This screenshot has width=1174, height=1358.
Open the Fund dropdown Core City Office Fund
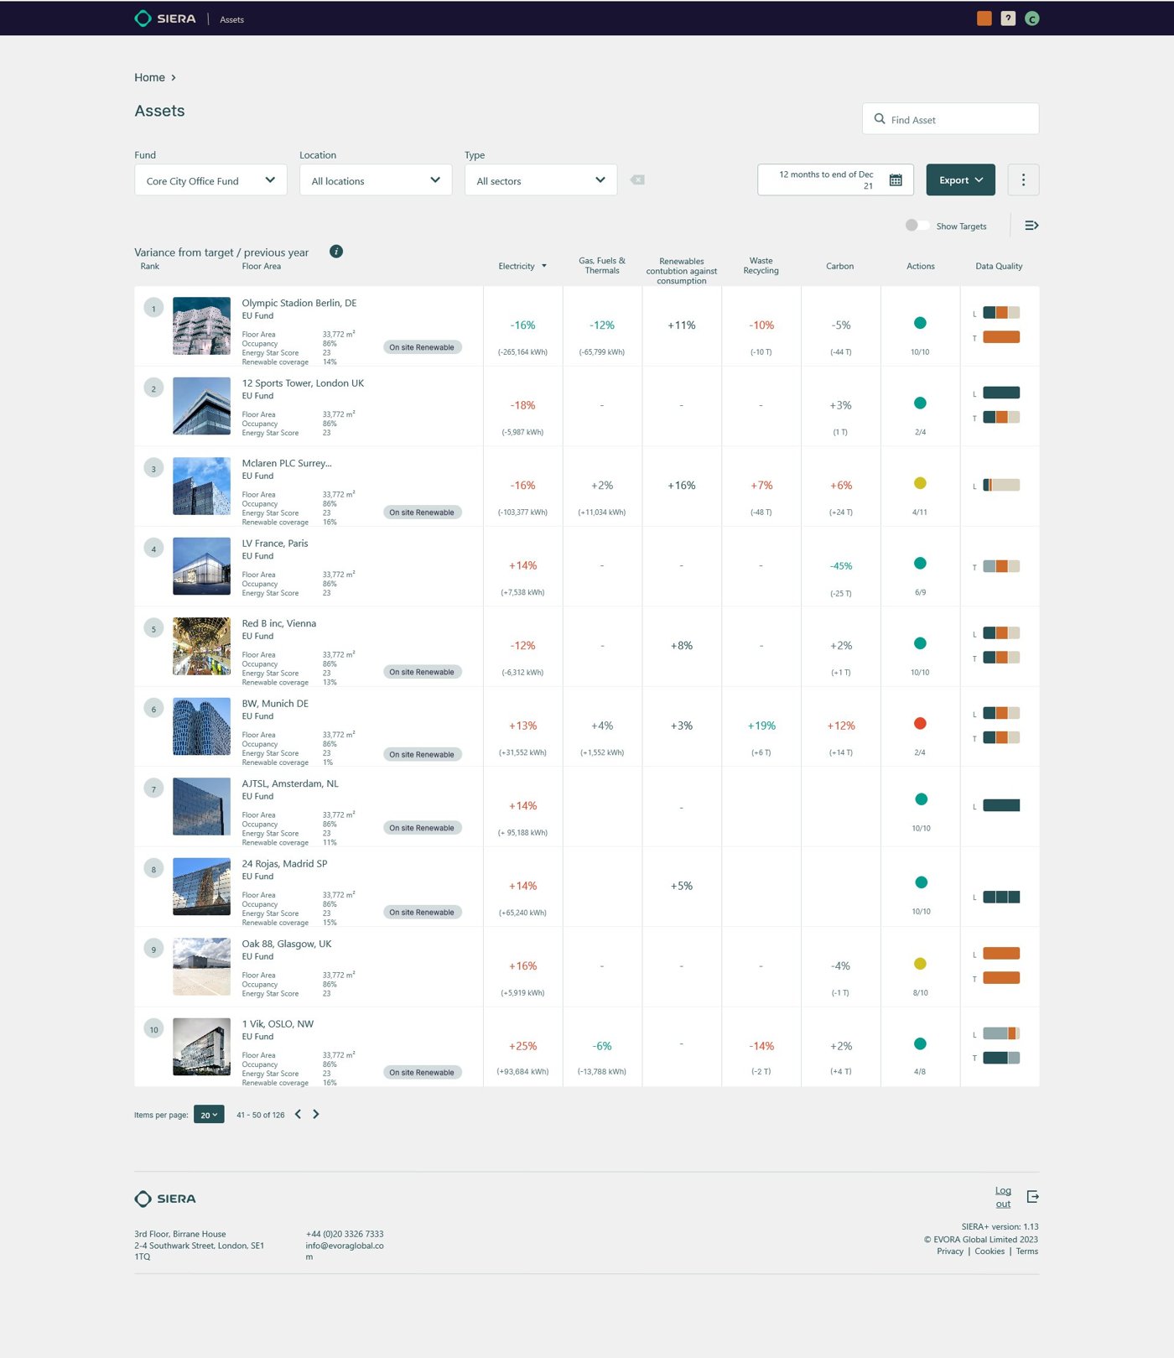[x=210, y=180]
